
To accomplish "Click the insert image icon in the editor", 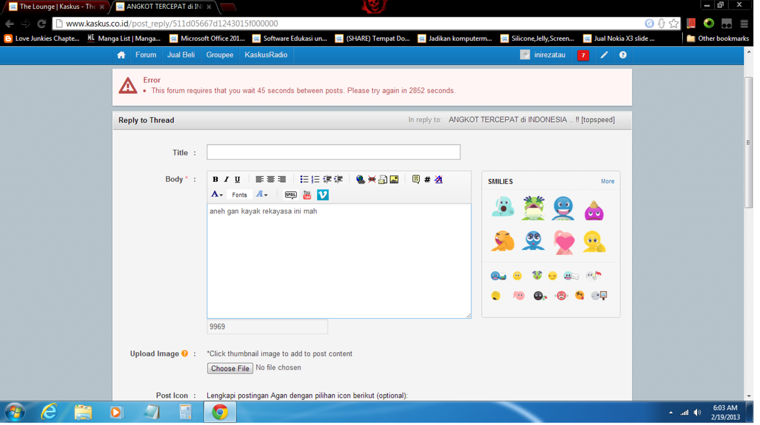I will tap(394, 180).
